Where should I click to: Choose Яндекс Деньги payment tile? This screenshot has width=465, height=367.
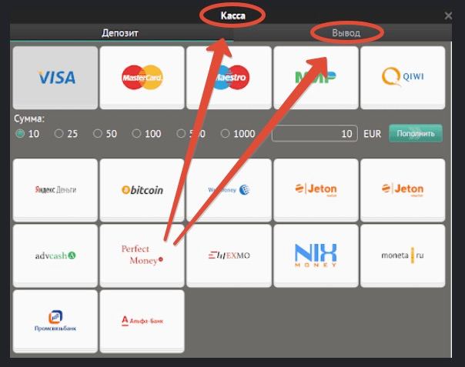[55, 190]
